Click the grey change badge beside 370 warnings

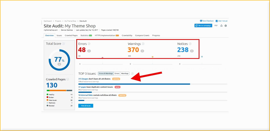(x=142, y=51)
